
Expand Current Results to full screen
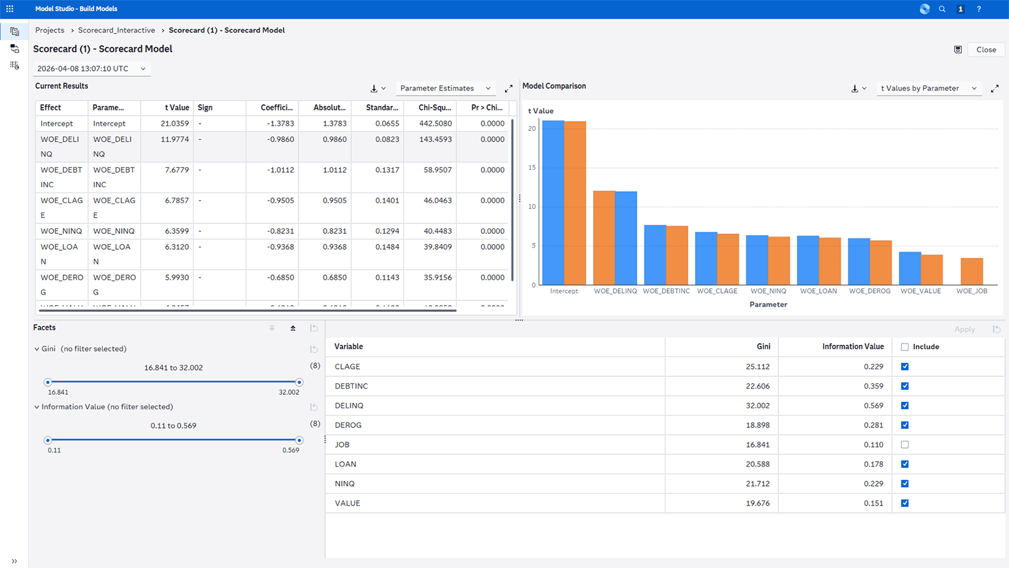(508, 88)
